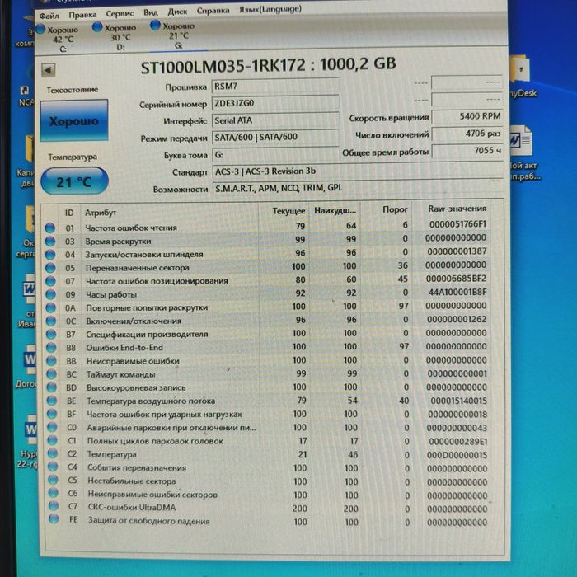
Task: Open the Вид menu
Action: pyautogui.click(x=151, y=12)
